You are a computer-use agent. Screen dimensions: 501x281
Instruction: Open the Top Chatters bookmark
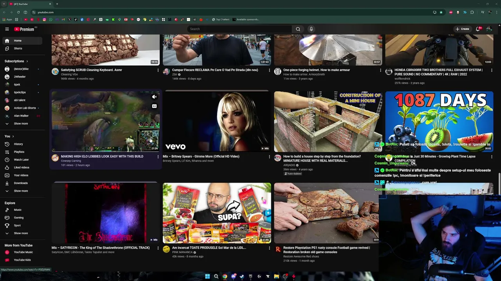click(x=220, y=20)
